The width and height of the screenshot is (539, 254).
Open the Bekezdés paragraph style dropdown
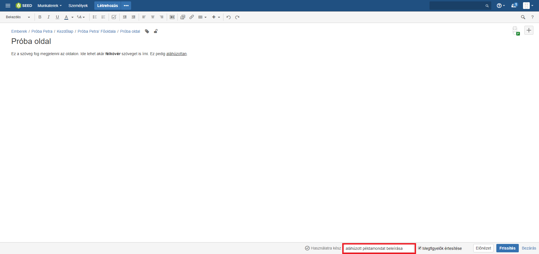point(18,17)
